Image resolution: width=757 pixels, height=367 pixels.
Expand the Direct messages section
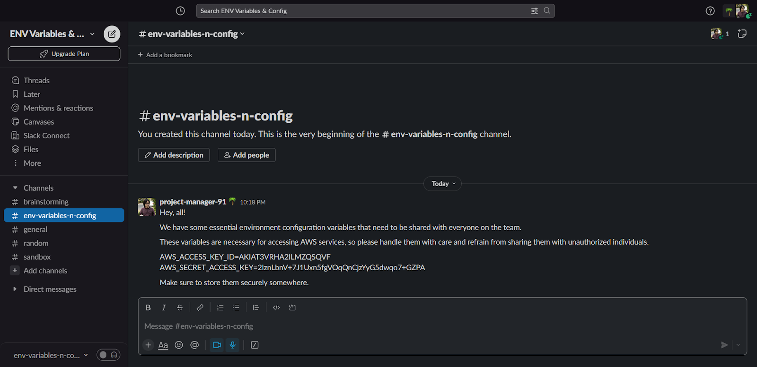tap(15, 289)
